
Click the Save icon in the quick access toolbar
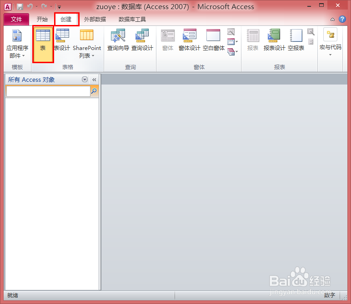pyautogui.click(x=20, y=7)
